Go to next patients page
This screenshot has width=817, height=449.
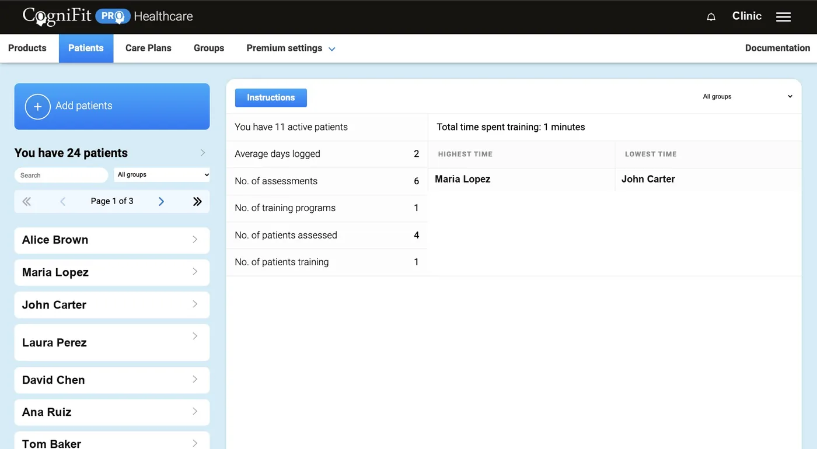162,201
